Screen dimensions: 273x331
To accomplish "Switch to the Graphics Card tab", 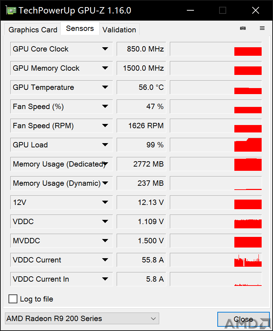I will 33,29.
